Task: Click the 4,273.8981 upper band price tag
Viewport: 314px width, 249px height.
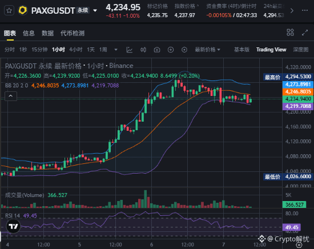Action: (298, 85)
